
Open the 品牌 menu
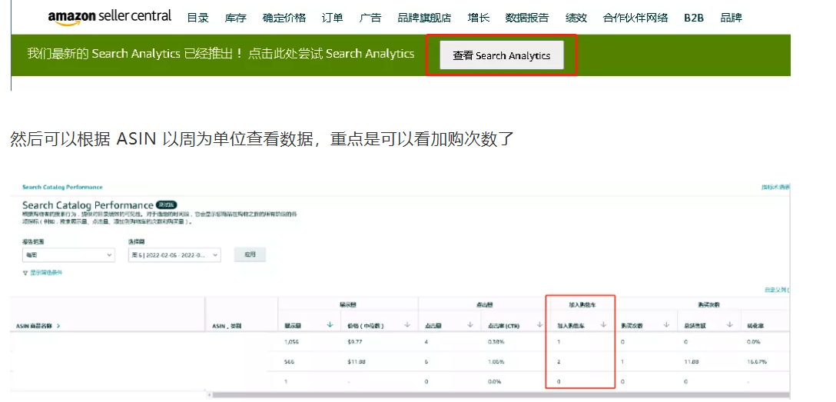[x=731, y=18]
